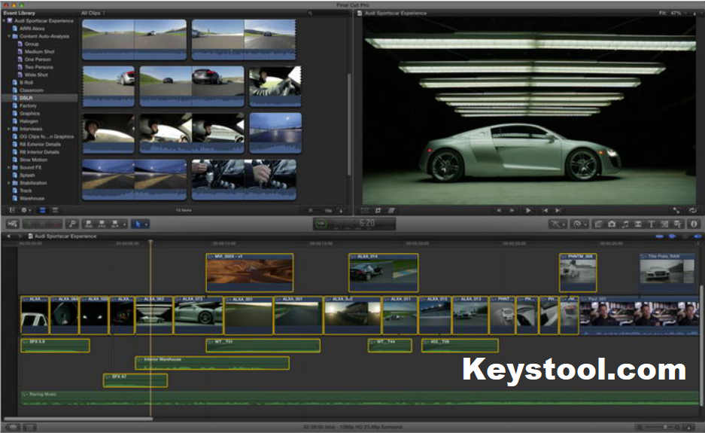Open the Effects browser icon

[598, 224]
